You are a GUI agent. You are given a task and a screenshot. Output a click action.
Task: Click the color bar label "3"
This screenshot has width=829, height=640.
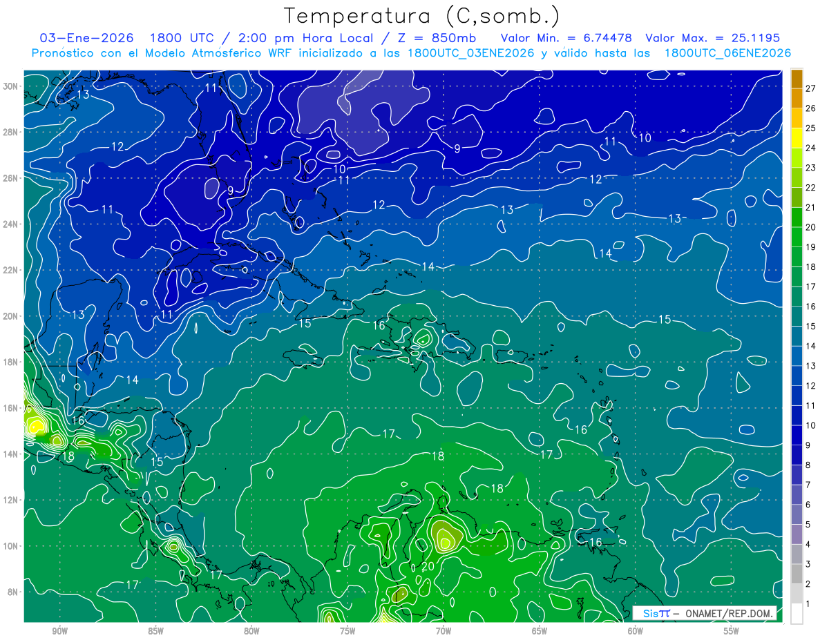(x=809, y=564)
